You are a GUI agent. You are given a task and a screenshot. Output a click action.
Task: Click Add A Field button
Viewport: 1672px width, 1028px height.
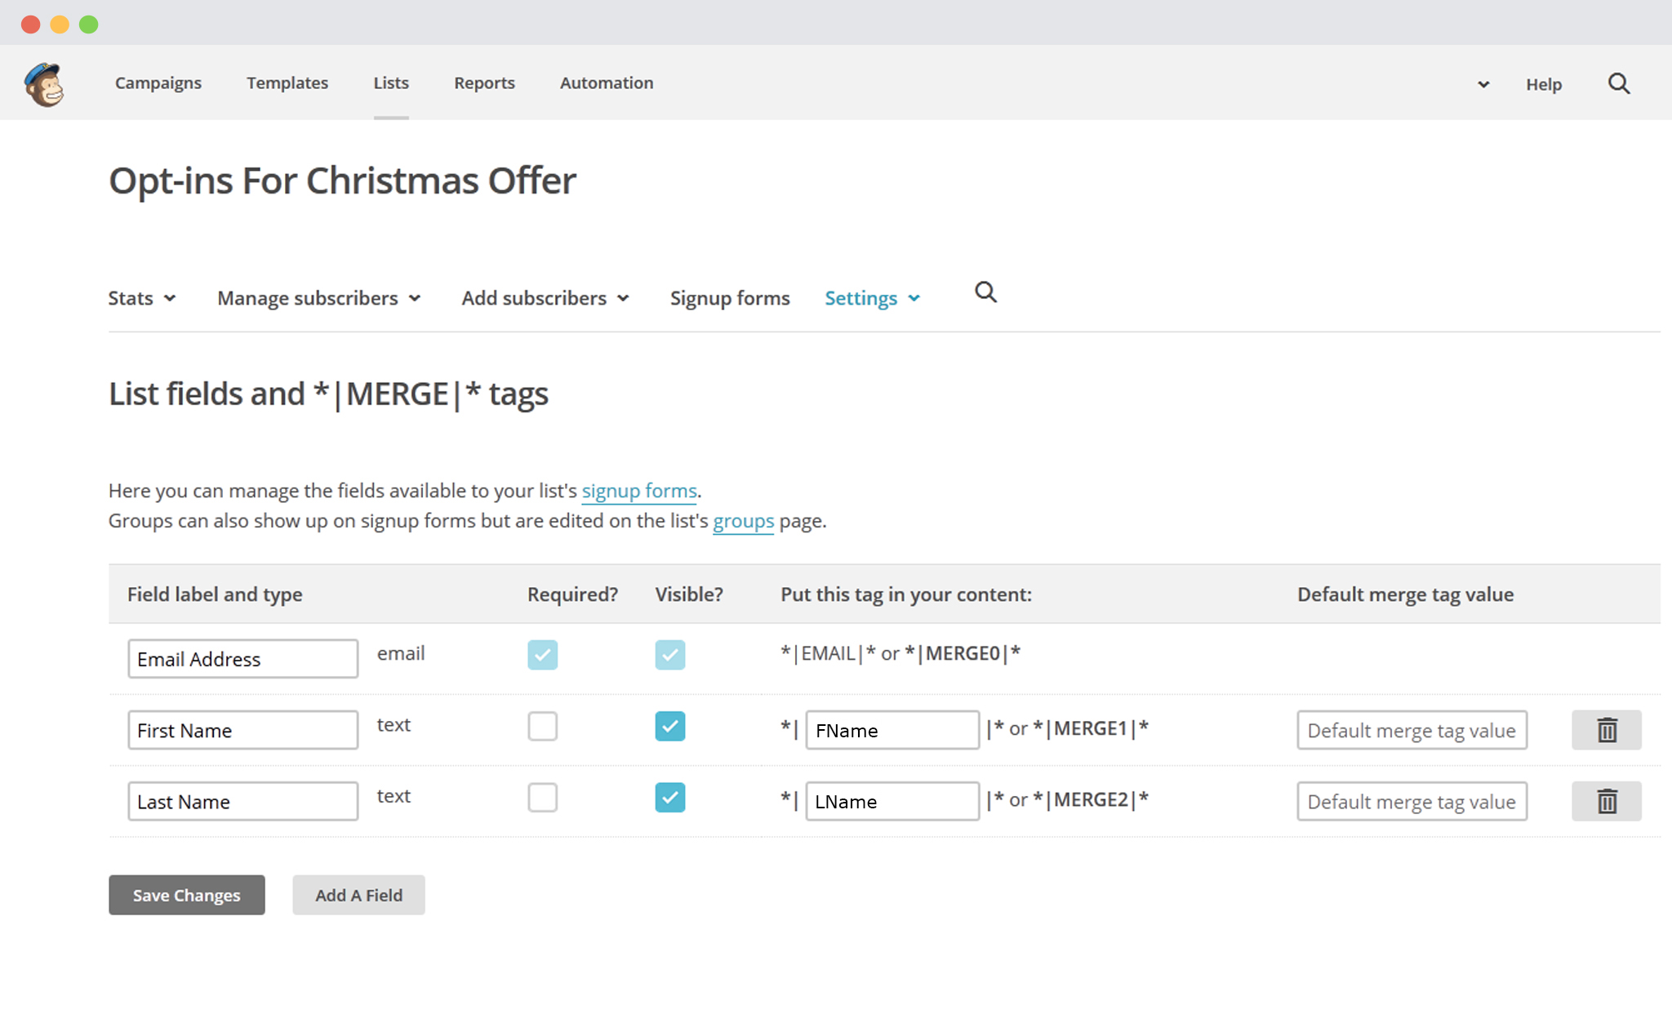coord(358,895)
